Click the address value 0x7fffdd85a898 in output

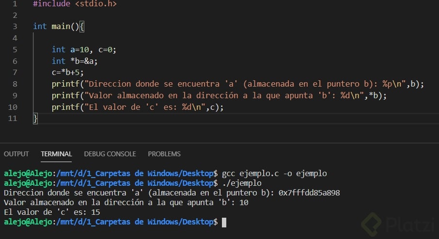pyautogui.click(x=309, y=193)
